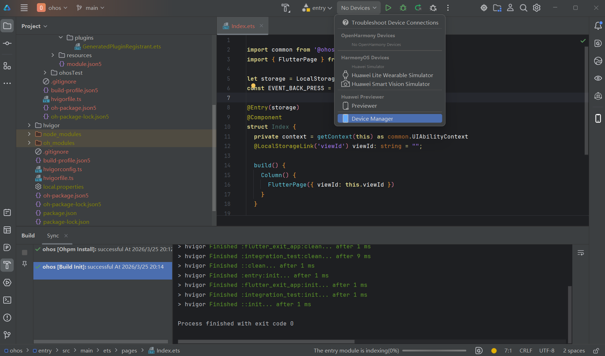Open Search Everywhere magnifier
The height and width of the screenshot is (356, 605).
pyautogui.click(x=523, y=8)
